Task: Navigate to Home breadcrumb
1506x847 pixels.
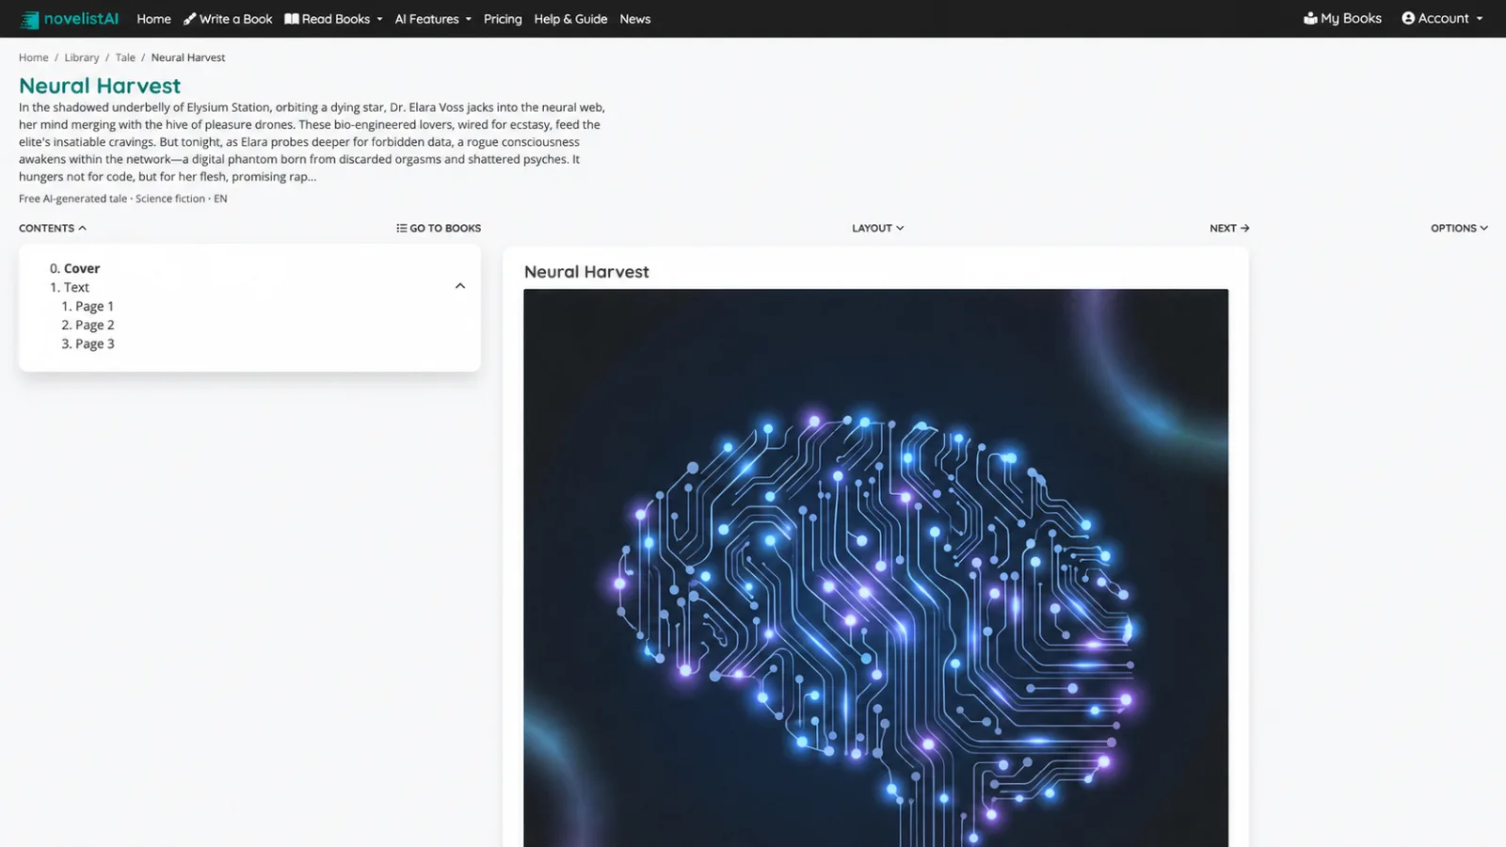Action: 33,57
